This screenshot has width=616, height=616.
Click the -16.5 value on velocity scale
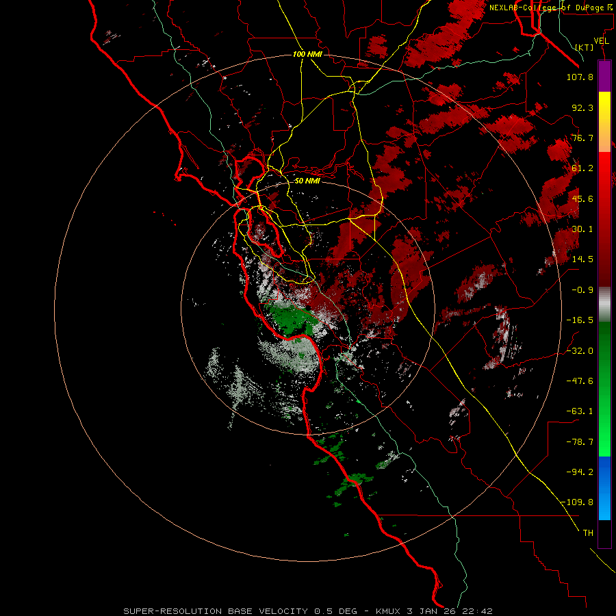coord(580,320)
